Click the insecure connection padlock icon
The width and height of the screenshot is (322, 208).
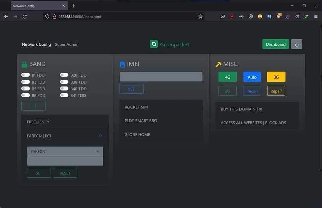click(x=54, y=17)
